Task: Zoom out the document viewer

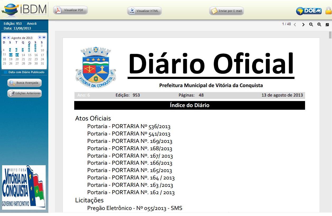Action: (x=311, y=24)
